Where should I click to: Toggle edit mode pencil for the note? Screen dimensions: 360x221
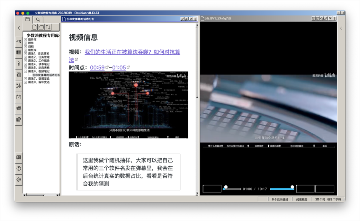[183, 19]
